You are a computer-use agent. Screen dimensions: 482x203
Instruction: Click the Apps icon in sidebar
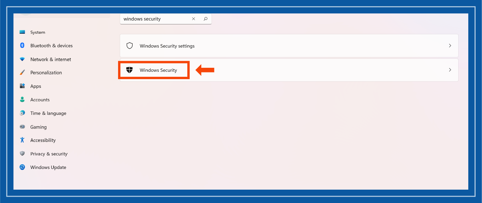[x=22, y=86]
